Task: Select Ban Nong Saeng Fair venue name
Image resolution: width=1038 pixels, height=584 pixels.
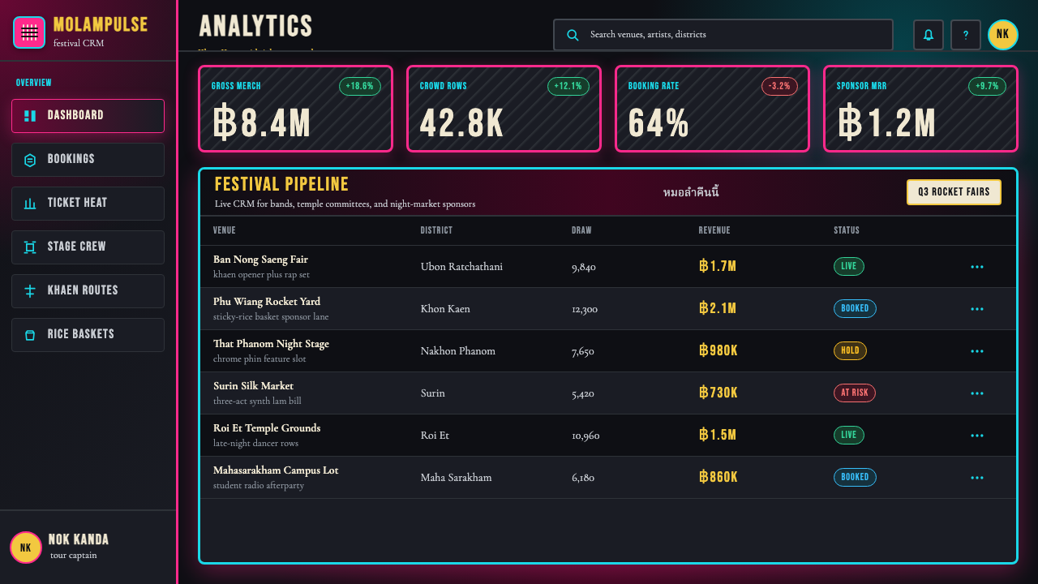Action: pos(260,260)
